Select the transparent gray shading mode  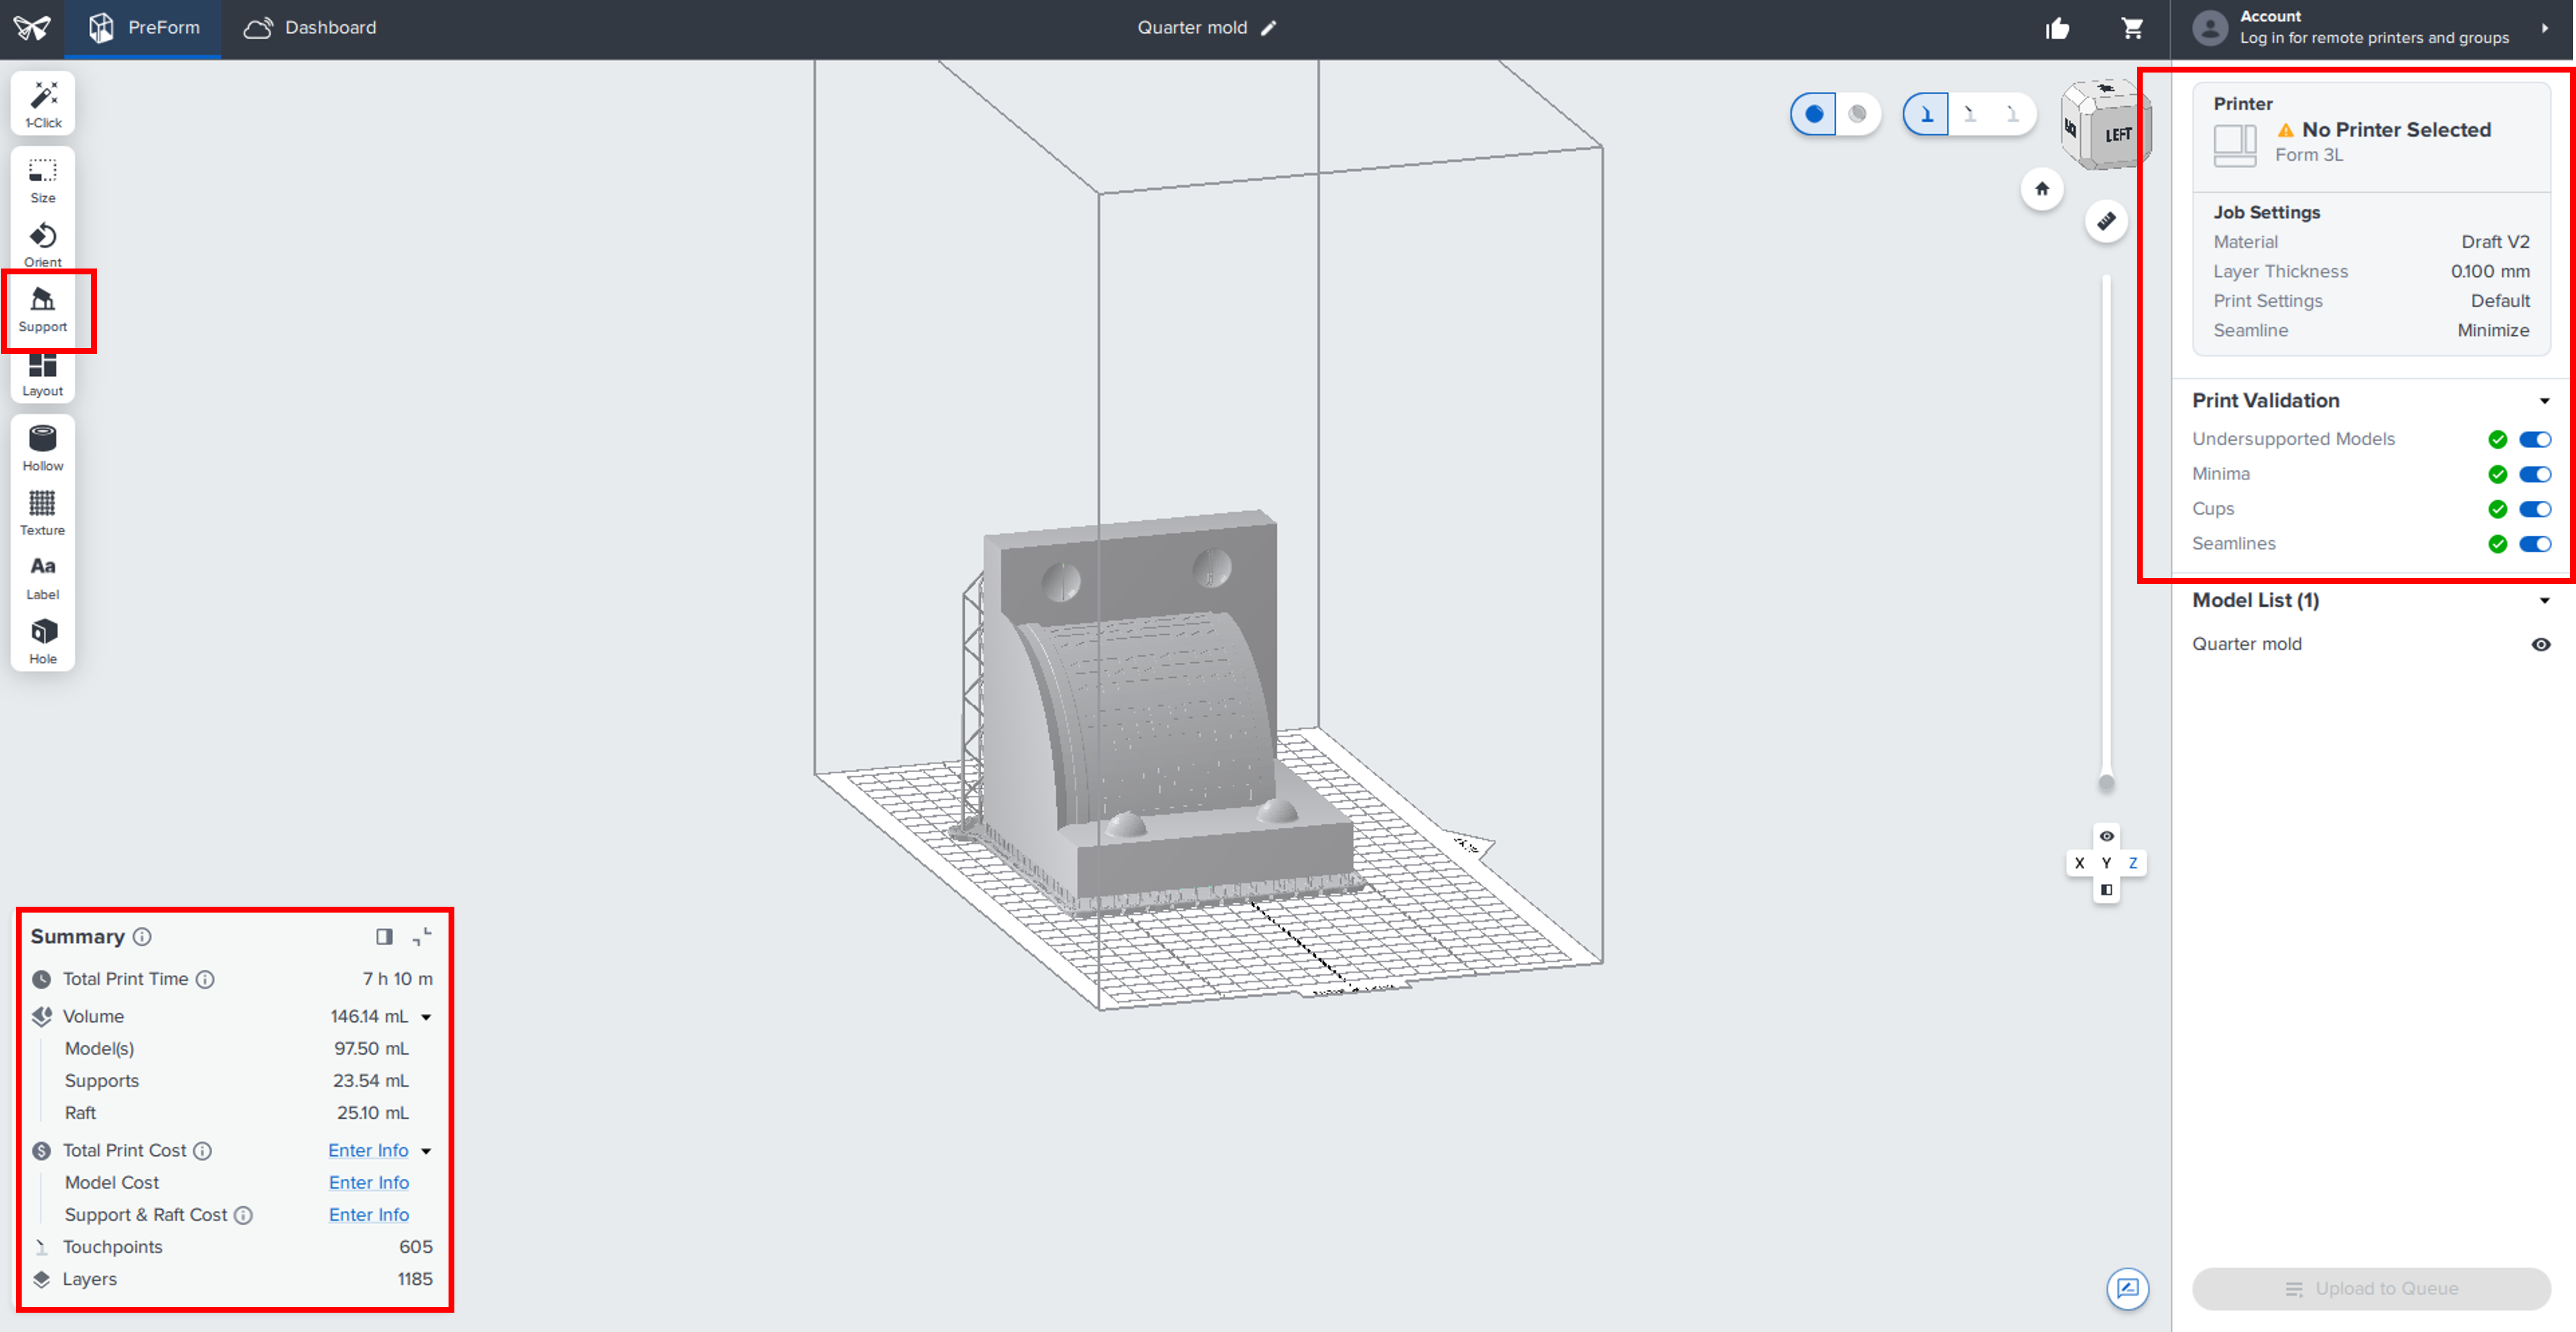point(1857,114)
